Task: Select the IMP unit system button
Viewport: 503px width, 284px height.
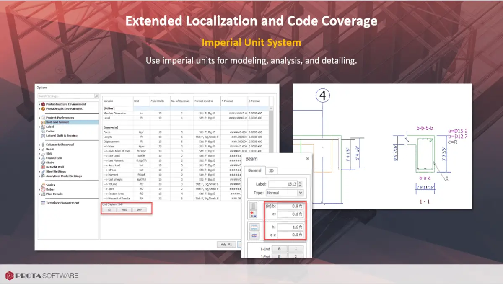Action: click(x=139, y=210)
